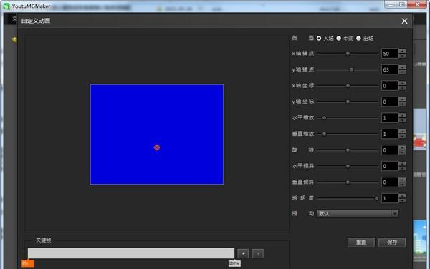Screen dimensions: 430x269
Task: Focus the 垂直倾斜 value field
Action: (x=390, y=182)
